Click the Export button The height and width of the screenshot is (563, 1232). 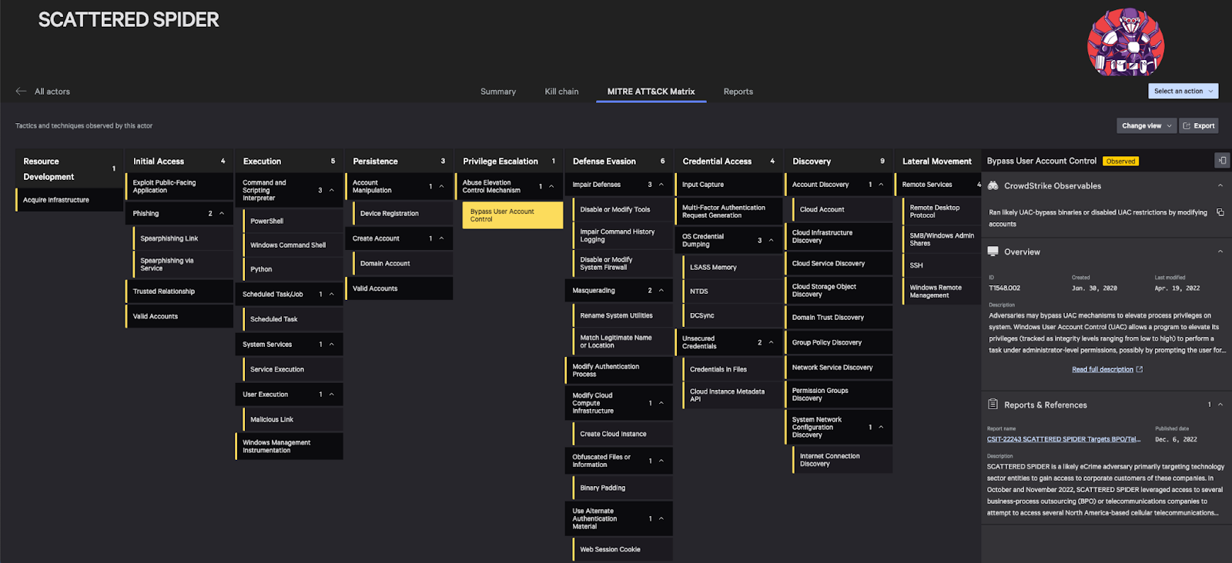coord(1199,126)
